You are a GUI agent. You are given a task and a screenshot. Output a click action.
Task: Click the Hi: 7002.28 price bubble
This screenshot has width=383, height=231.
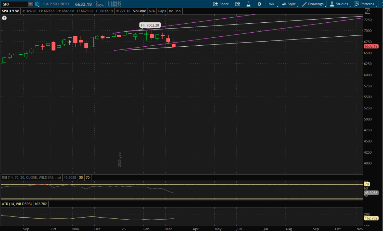tap(150, 25)
